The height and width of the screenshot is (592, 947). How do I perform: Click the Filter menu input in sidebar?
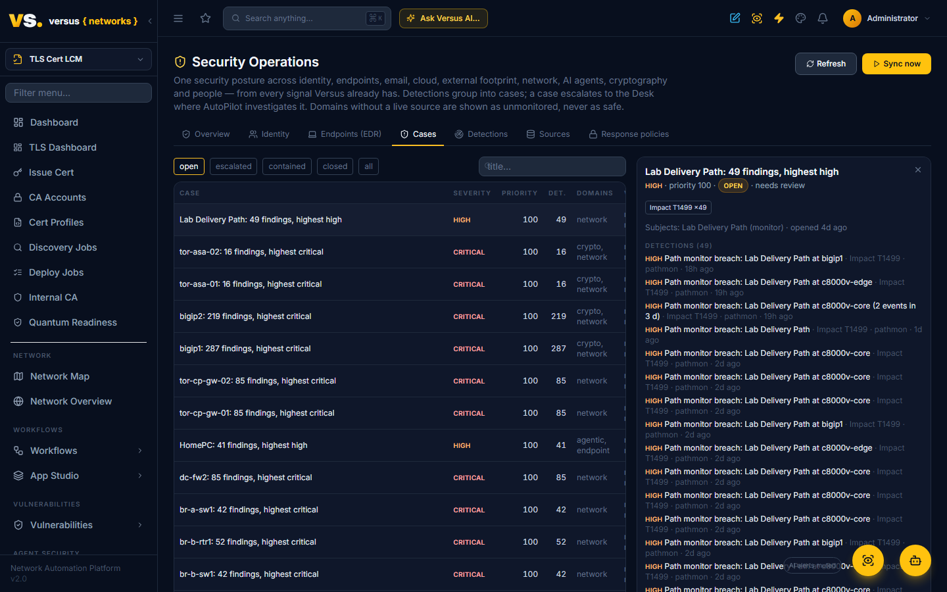coord(79,93)
